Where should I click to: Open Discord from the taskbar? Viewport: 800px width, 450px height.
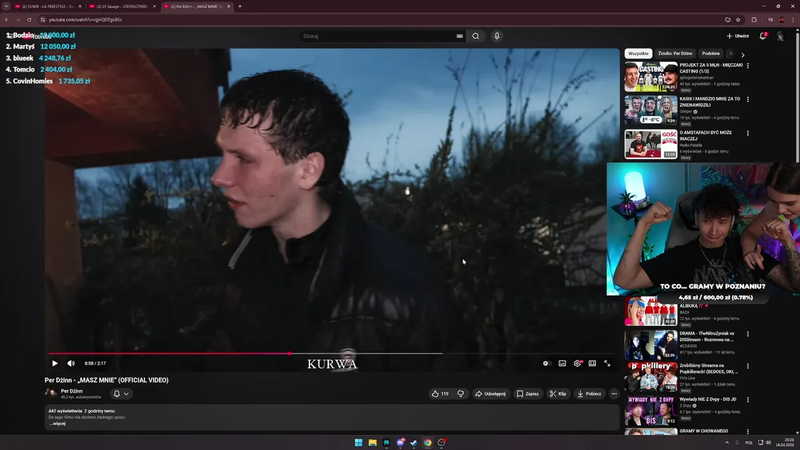[400, 442]
